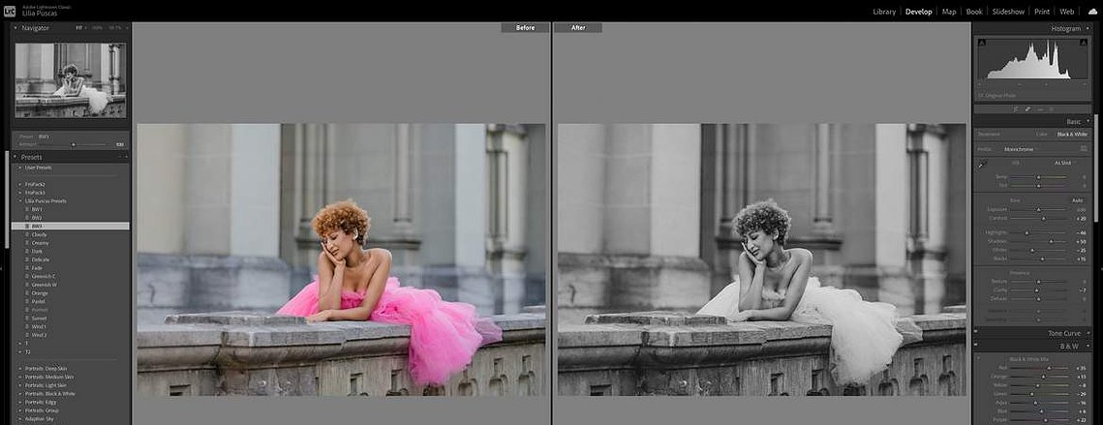The width and height of the screenshot is (1103, 425).
Task: Click the preset Amount slider
Action: (x=75, y=145)
